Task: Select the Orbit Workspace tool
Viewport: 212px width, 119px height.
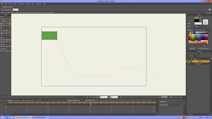Action: [10, 51]
